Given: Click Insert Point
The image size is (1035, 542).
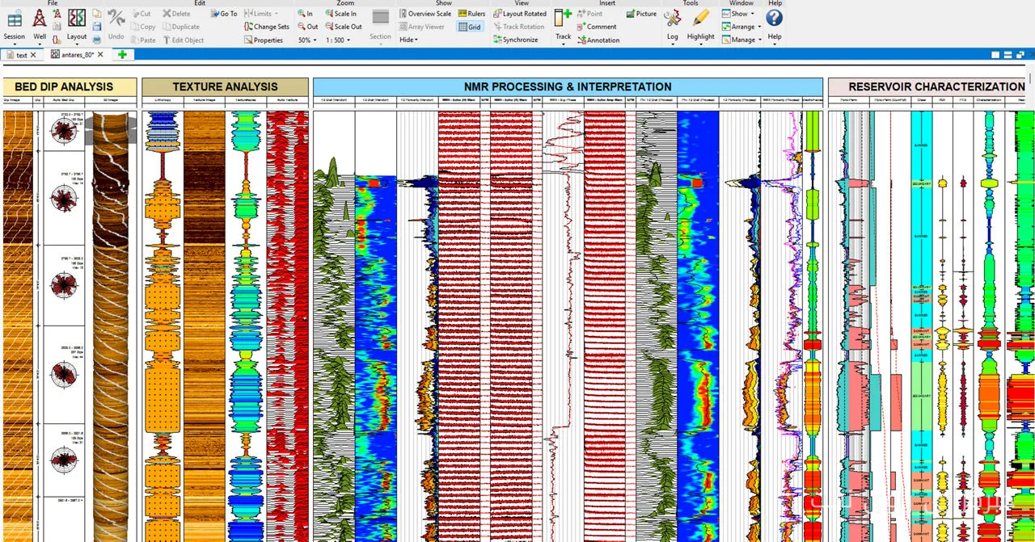Looking at the screenshot, I should pos(590,14).
